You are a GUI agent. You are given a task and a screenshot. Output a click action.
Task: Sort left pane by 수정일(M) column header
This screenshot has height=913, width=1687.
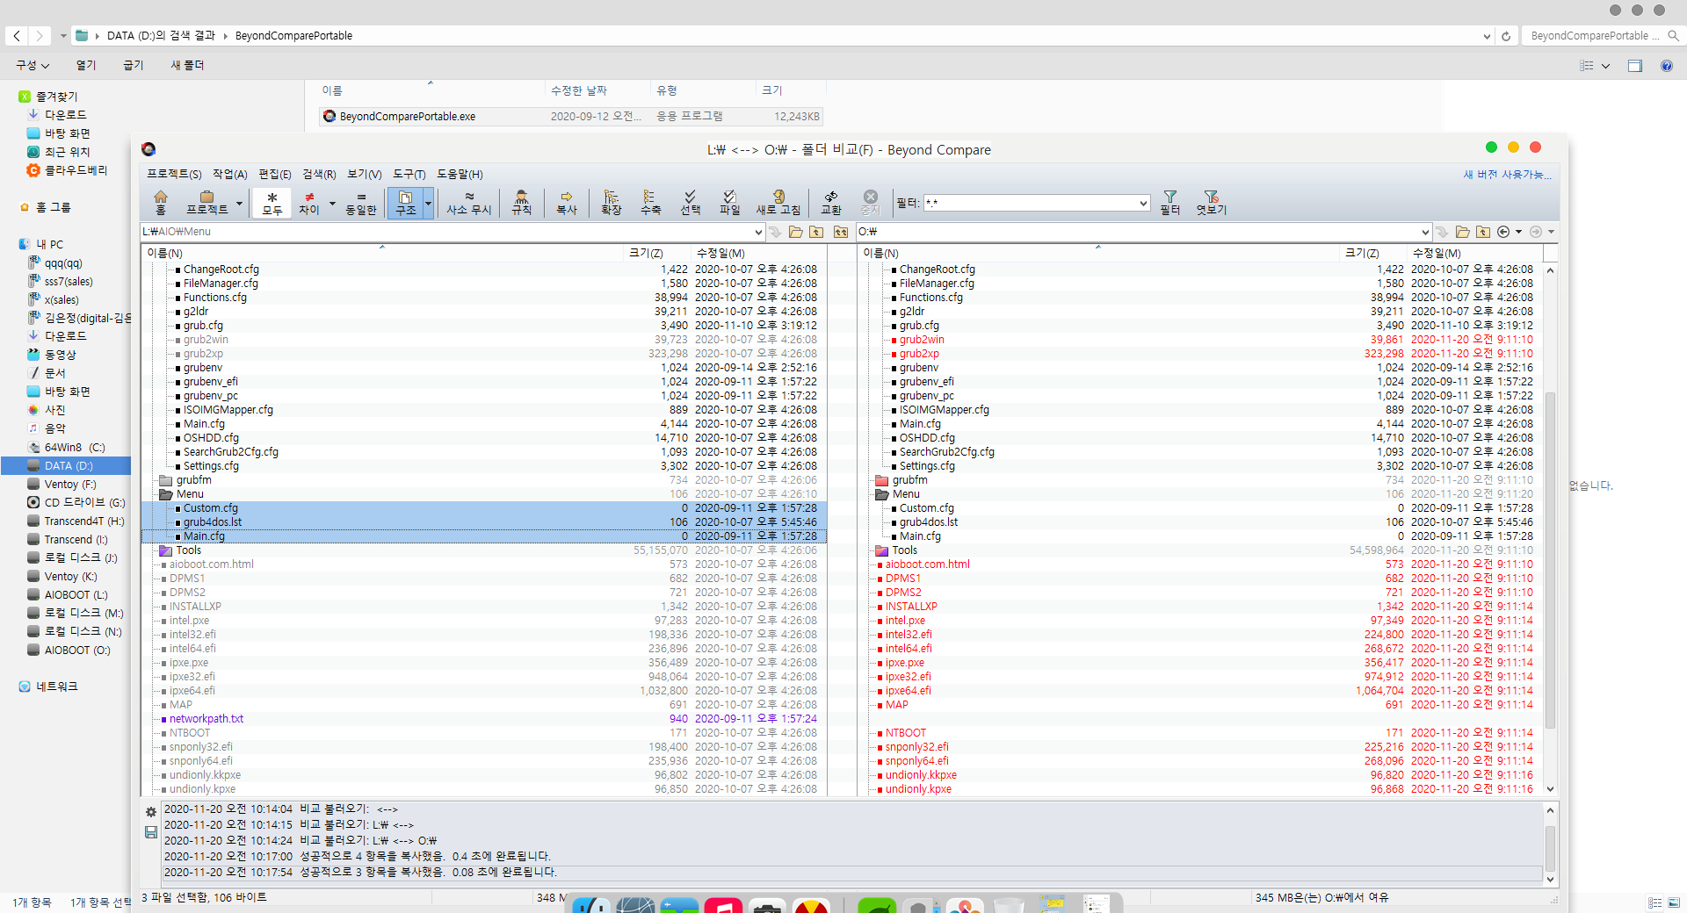pyautogui.click(x=758, y=253)
